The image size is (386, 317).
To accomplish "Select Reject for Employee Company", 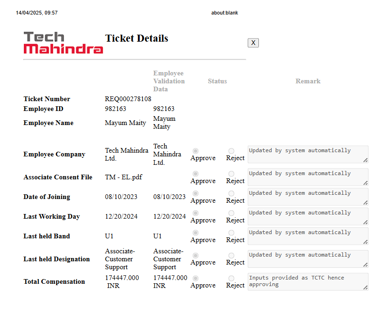I will click(231, 151).
